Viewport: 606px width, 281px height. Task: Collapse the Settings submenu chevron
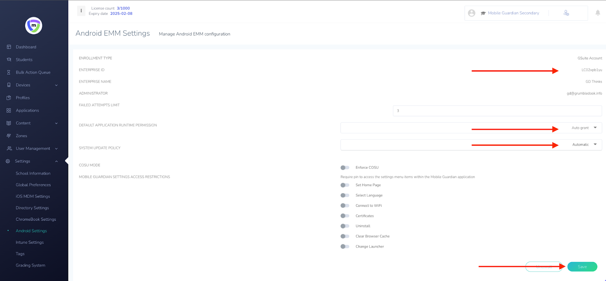(x=56, y=161)
